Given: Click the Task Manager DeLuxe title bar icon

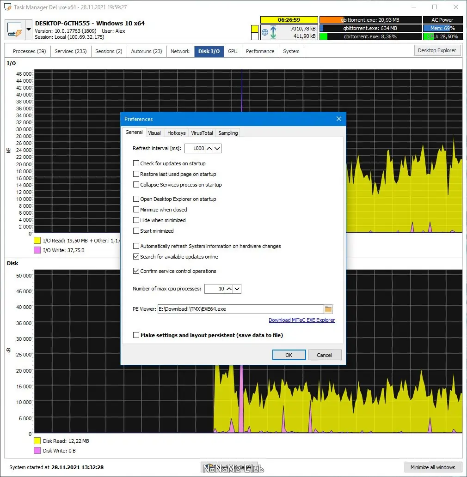Looking at the screenshot, I should (7, 7).
